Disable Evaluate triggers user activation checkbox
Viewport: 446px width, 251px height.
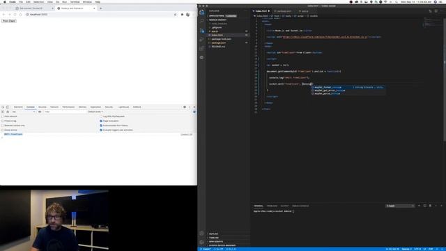coord(101,130)
